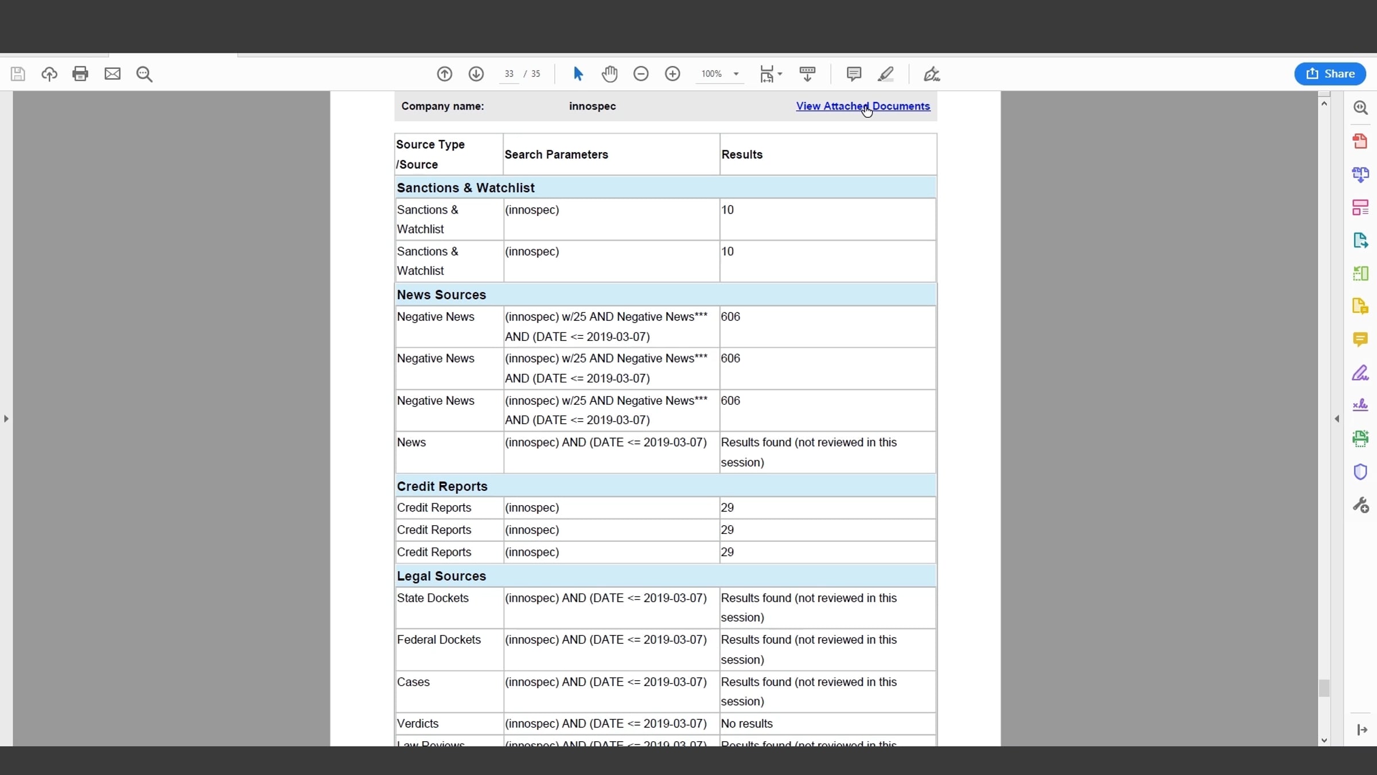Click the vertical scrollbar thumb
Viewport: 1377px width, 775px height.
tap(1324, 687)
